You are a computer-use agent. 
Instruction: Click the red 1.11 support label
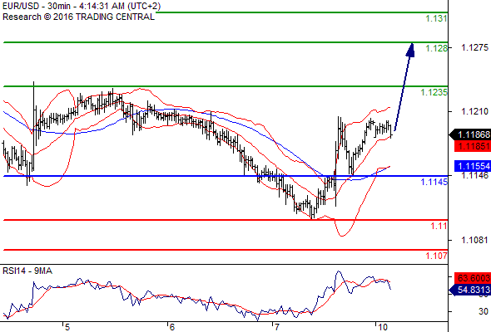click(439, 226)
